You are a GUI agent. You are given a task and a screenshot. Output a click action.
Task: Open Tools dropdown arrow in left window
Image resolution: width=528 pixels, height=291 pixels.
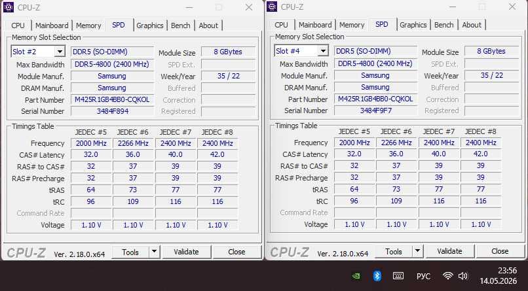pyautogui.click(x=154, y=251)
